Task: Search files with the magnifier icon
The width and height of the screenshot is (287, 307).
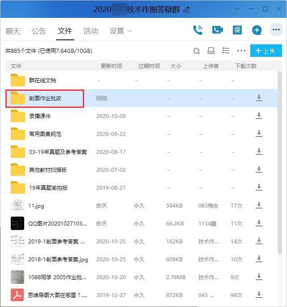Action: [x=197, y=51]
